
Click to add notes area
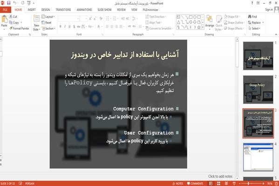220,176
